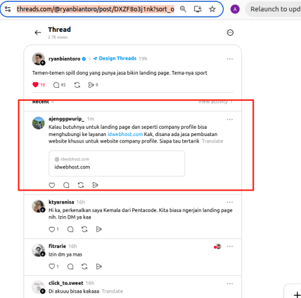Open the blue idwebhost.com link in the reply text
Image resolution: width=301 pixels, height=298 pixels.
(125, 134)
